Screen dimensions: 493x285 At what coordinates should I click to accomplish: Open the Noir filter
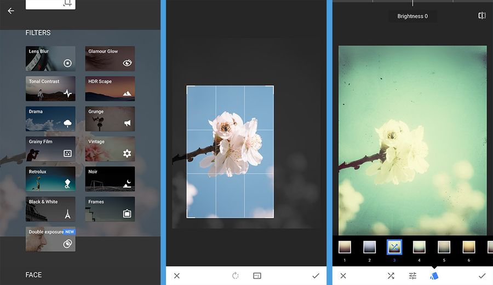[110, 179]
